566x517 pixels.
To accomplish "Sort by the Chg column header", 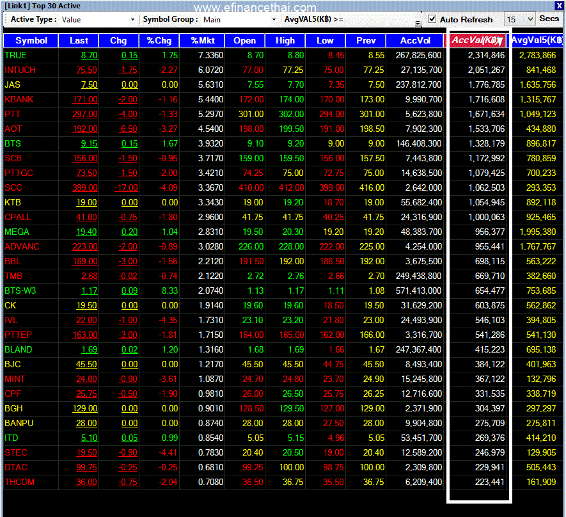I will pyautogui.click(x=118, y=40).
